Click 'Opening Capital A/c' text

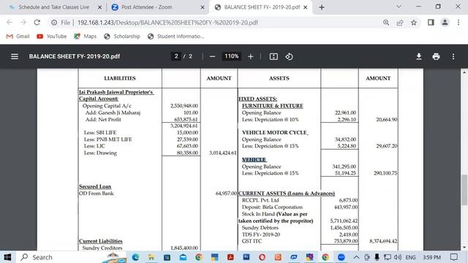pyautogui.click(x=107, y=106)
